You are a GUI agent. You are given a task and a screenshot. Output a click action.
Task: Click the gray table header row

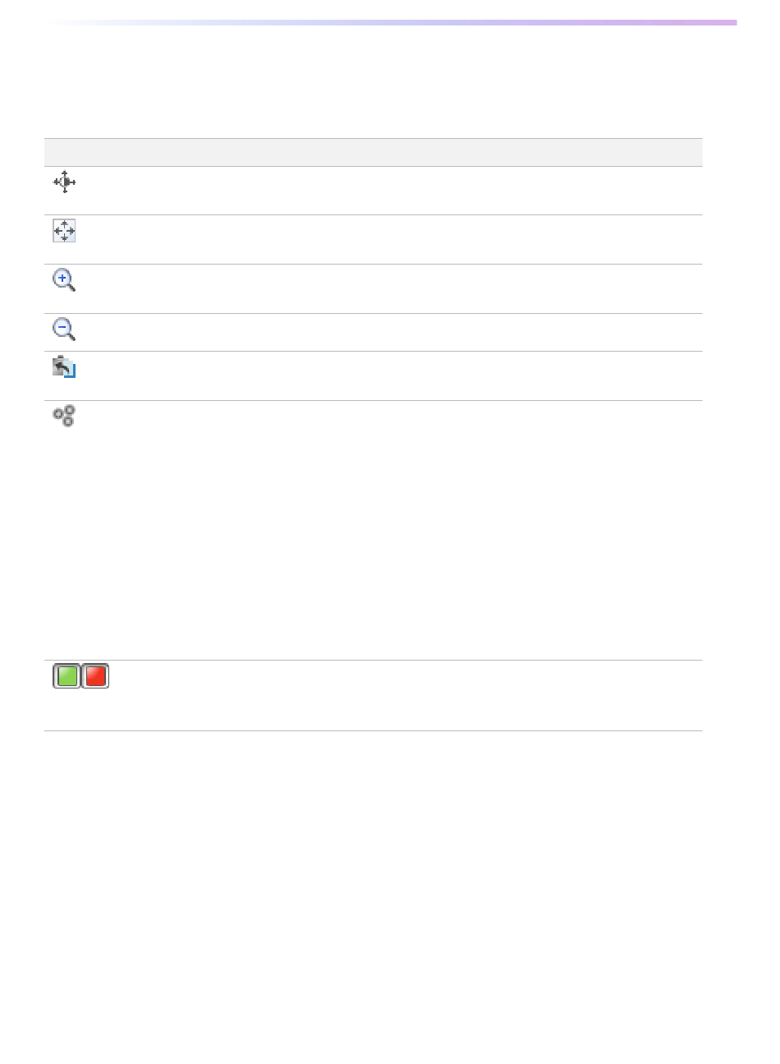pos(374,152)
